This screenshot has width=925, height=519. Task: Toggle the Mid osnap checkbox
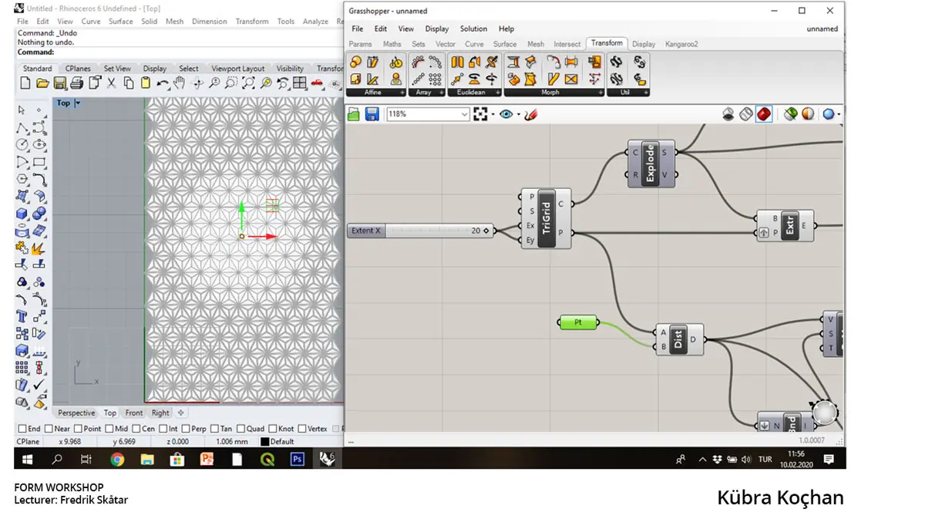point(109,429)
